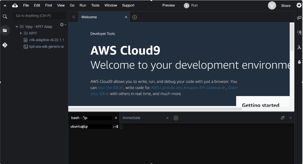Open the user avatar V
The width and height of the screenshot is (303, 164).
coord(272,5)
